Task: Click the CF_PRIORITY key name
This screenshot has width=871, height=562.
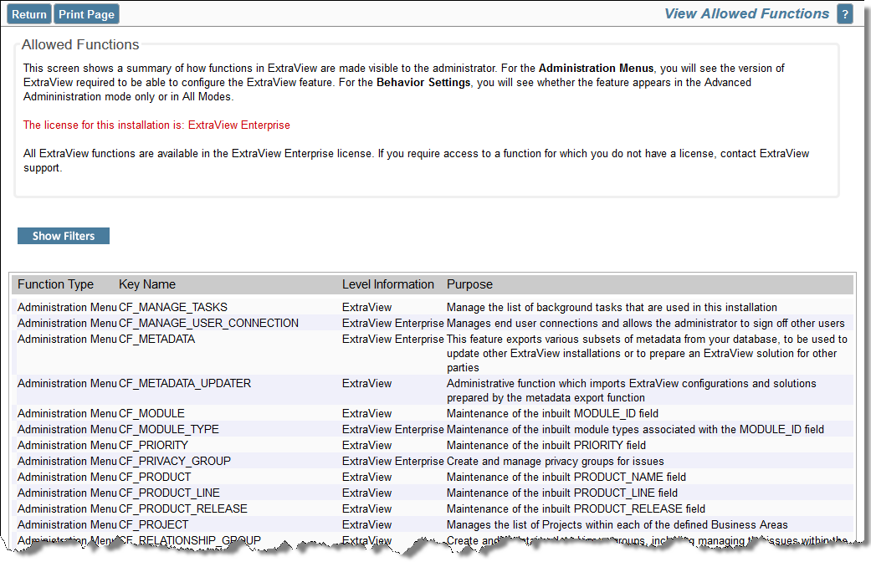Action: coord(153,446)
